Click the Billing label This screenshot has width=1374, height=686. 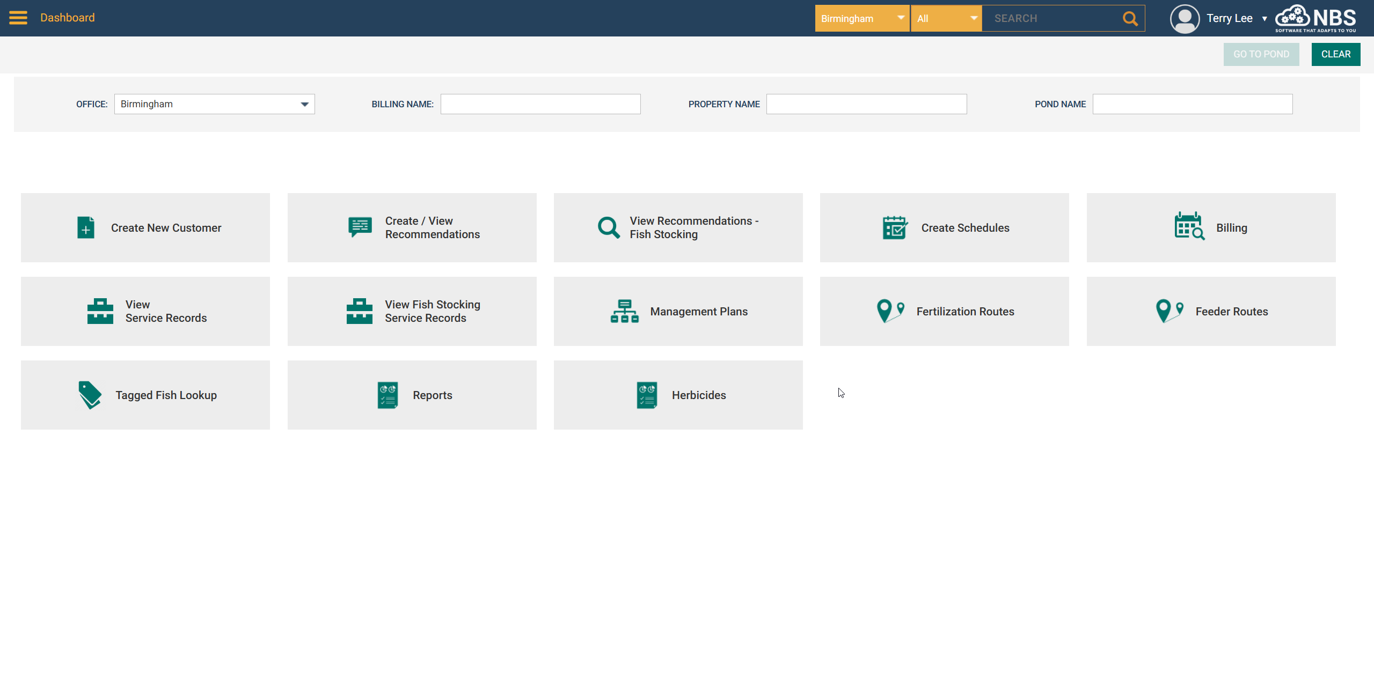1232,228
